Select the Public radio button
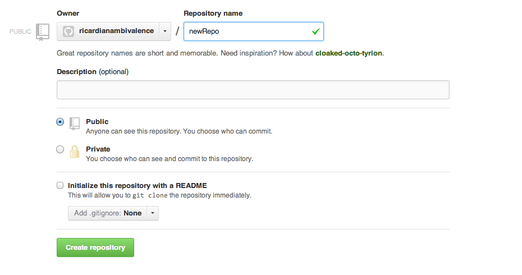Viewport: 522px width, 275px height. pos(60,122)
